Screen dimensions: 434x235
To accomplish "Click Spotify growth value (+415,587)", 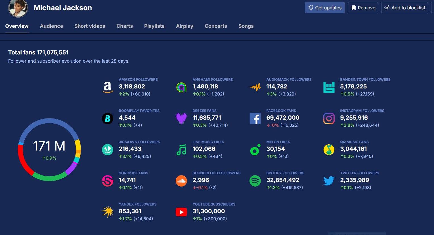I will click(292, 187).
